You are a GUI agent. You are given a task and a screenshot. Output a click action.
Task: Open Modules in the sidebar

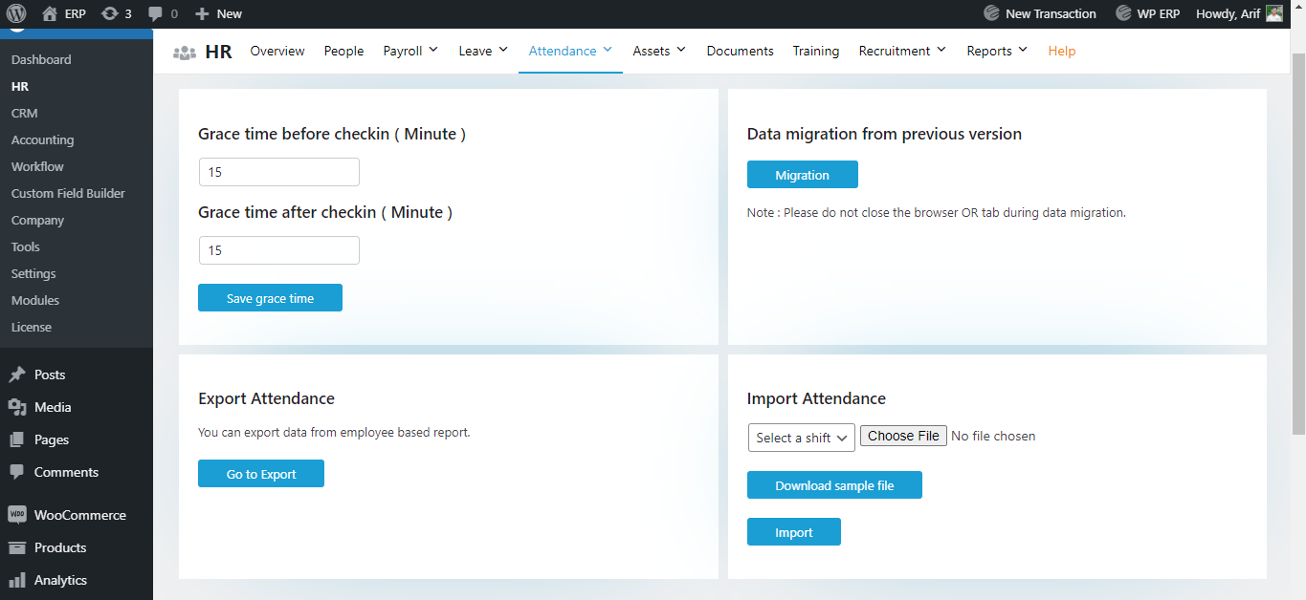pos(35,300)
